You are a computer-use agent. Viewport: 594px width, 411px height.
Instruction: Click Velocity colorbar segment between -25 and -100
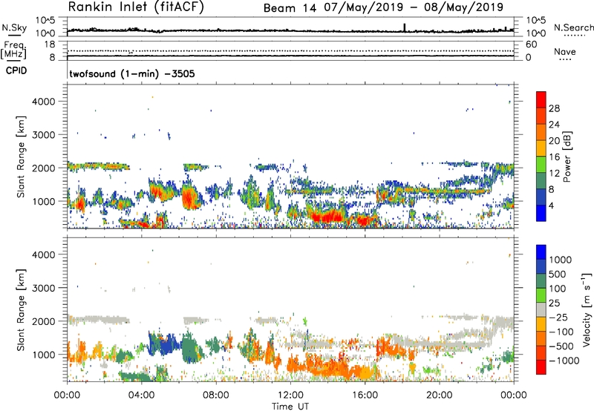[541, 324]
